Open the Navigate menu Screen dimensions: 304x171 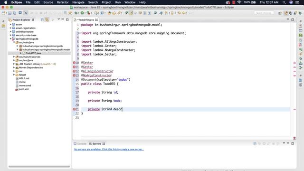(78, 2)
